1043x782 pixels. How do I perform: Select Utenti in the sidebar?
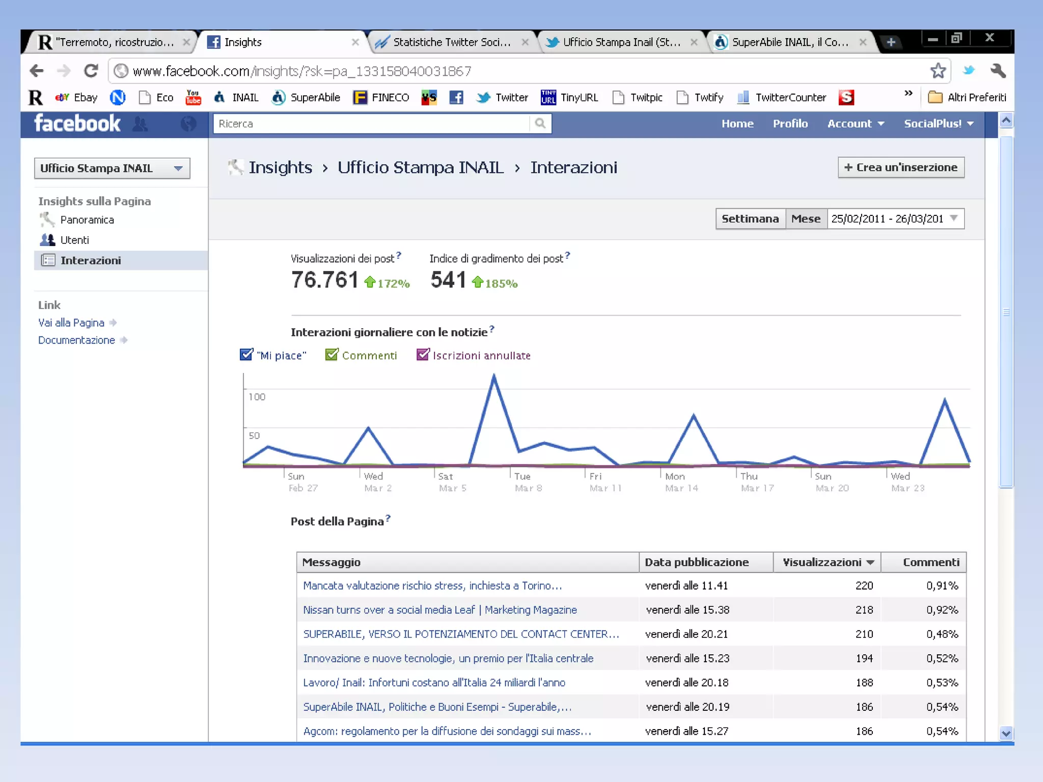74,240
